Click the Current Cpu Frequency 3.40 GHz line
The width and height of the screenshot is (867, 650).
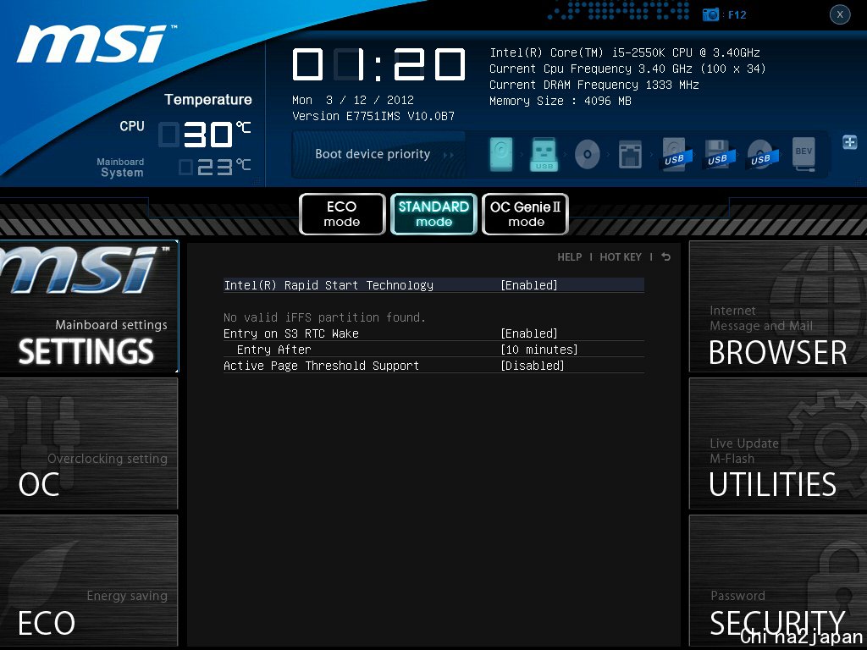click(x=627, y=69)
